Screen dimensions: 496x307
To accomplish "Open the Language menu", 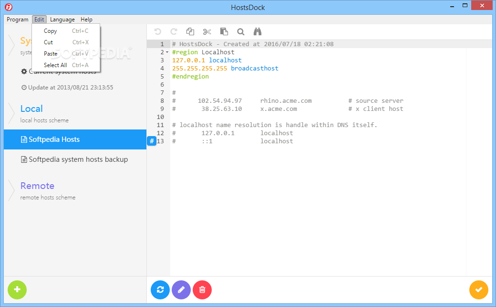I will pos(62,19).
